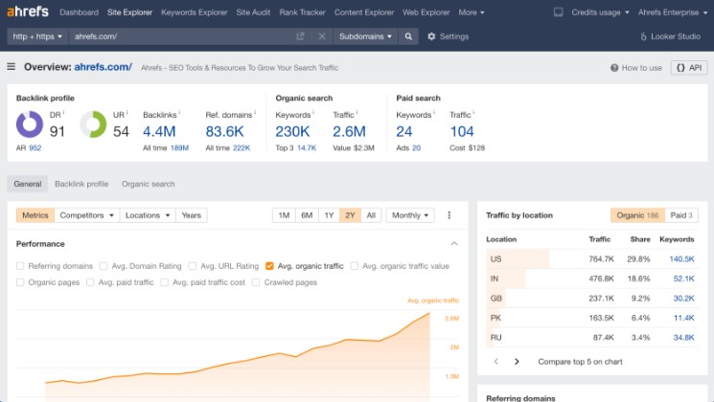Open URL in new tab icon

(301, 36)
